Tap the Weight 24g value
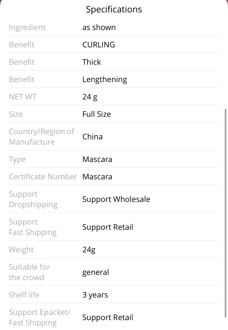 click(89, 250)
